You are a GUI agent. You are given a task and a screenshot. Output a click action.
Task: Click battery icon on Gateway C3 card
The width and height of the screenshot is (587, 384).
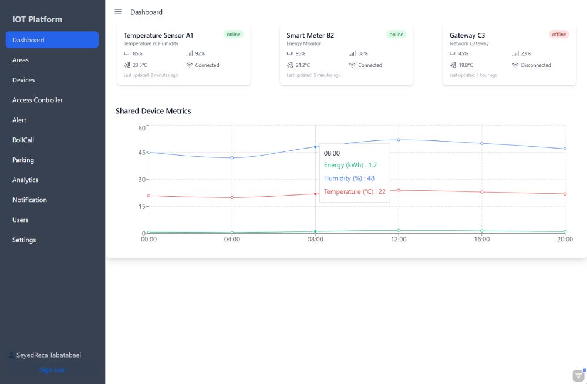pos(453,53)
